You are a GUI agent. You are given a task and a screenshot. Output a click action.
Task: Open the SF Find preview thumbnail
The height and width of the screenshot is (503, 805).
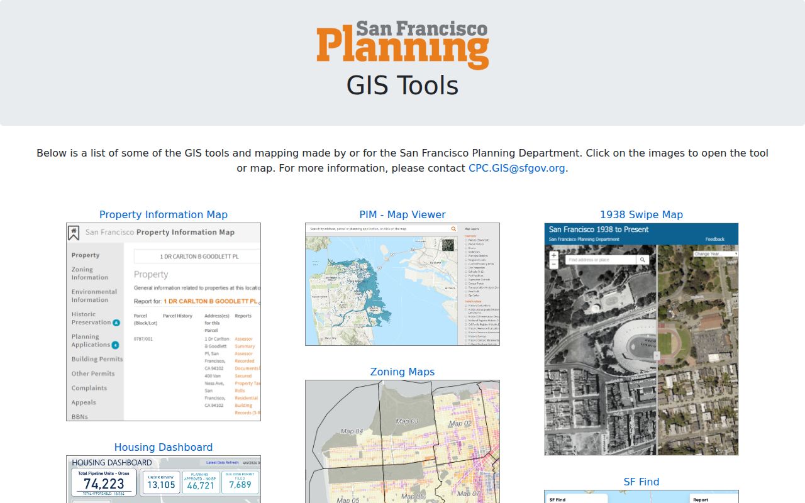point(641,497)
